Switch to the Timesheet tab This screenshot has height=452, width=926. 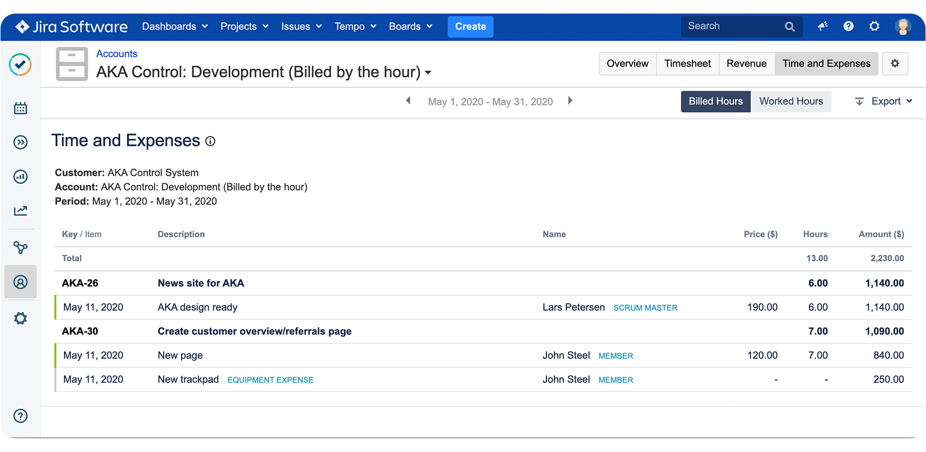point(687,64)
